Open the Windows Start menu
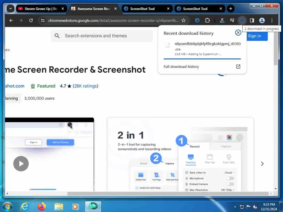This screenshot has height=212, width=283. coord(7,206)
